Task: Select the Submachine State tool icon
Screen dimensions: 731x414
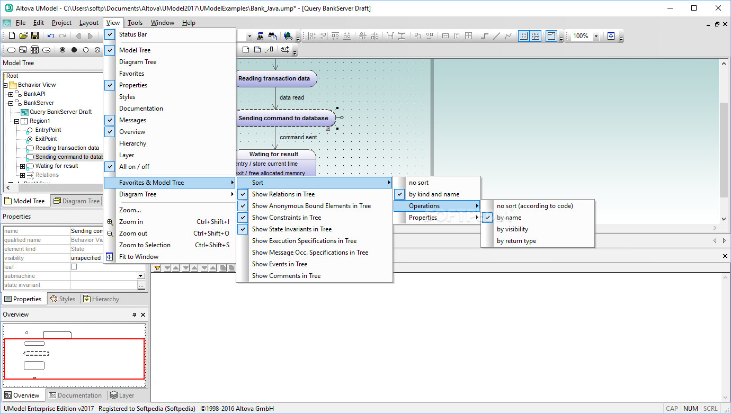Action: (47, 50)
